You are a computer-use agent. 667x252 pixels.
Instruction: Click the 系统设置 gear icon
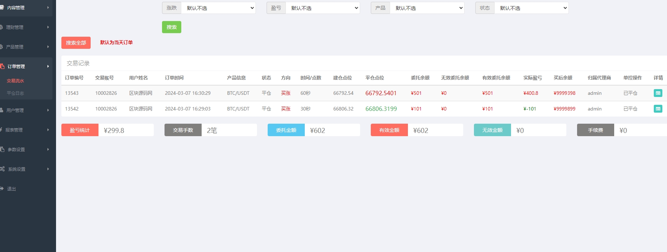click(2, 169)
